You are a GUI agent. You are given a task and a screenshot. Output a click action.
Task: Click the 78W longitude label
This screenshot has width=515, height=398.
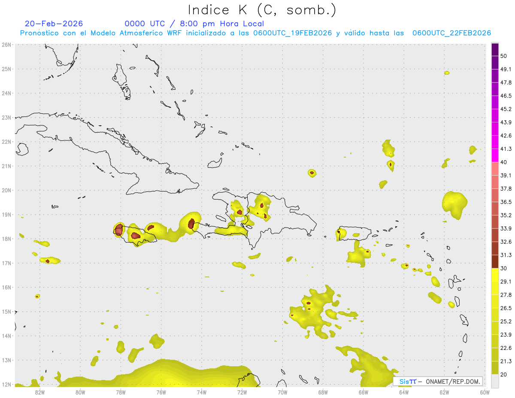point(121,392)
